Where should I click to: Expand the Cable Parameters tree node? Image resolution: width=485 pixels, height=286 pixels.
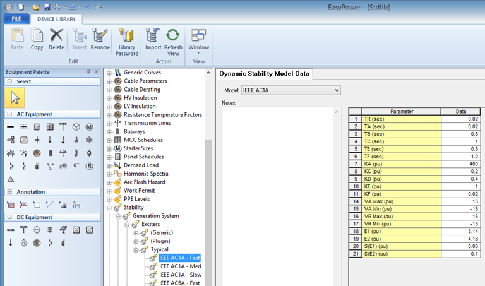109,81
